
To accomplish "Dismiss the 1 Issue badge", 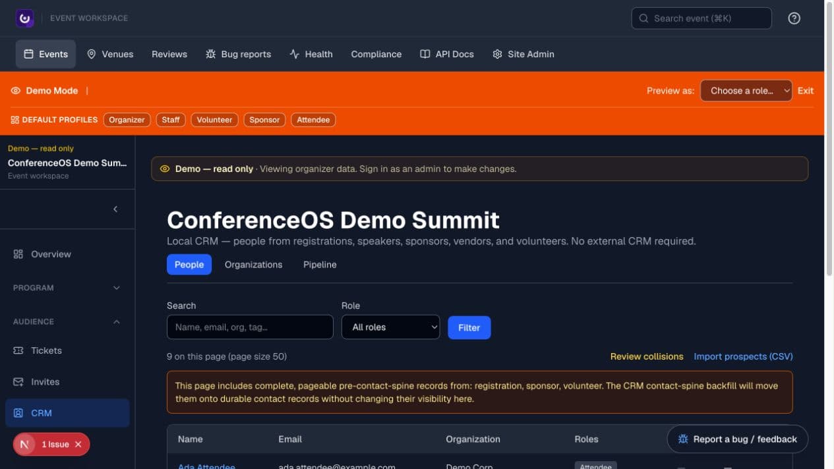I will click(78, 445).
